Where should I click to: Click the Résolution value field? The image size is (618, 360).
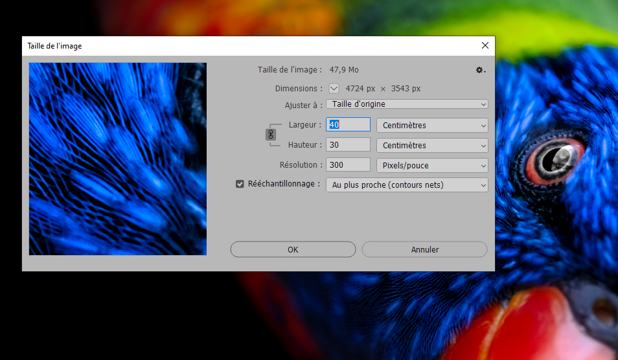coord(348,165)
